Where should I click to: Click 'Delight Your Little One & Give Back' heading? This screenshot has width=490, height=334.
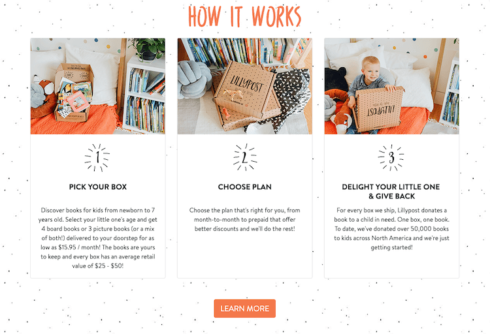tap(391, 191)
